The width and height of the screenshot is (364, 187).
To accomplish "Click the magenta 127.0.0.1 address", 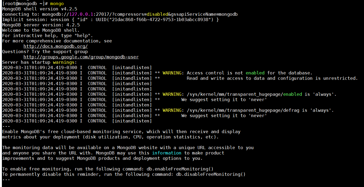I will tap(81, 14).
